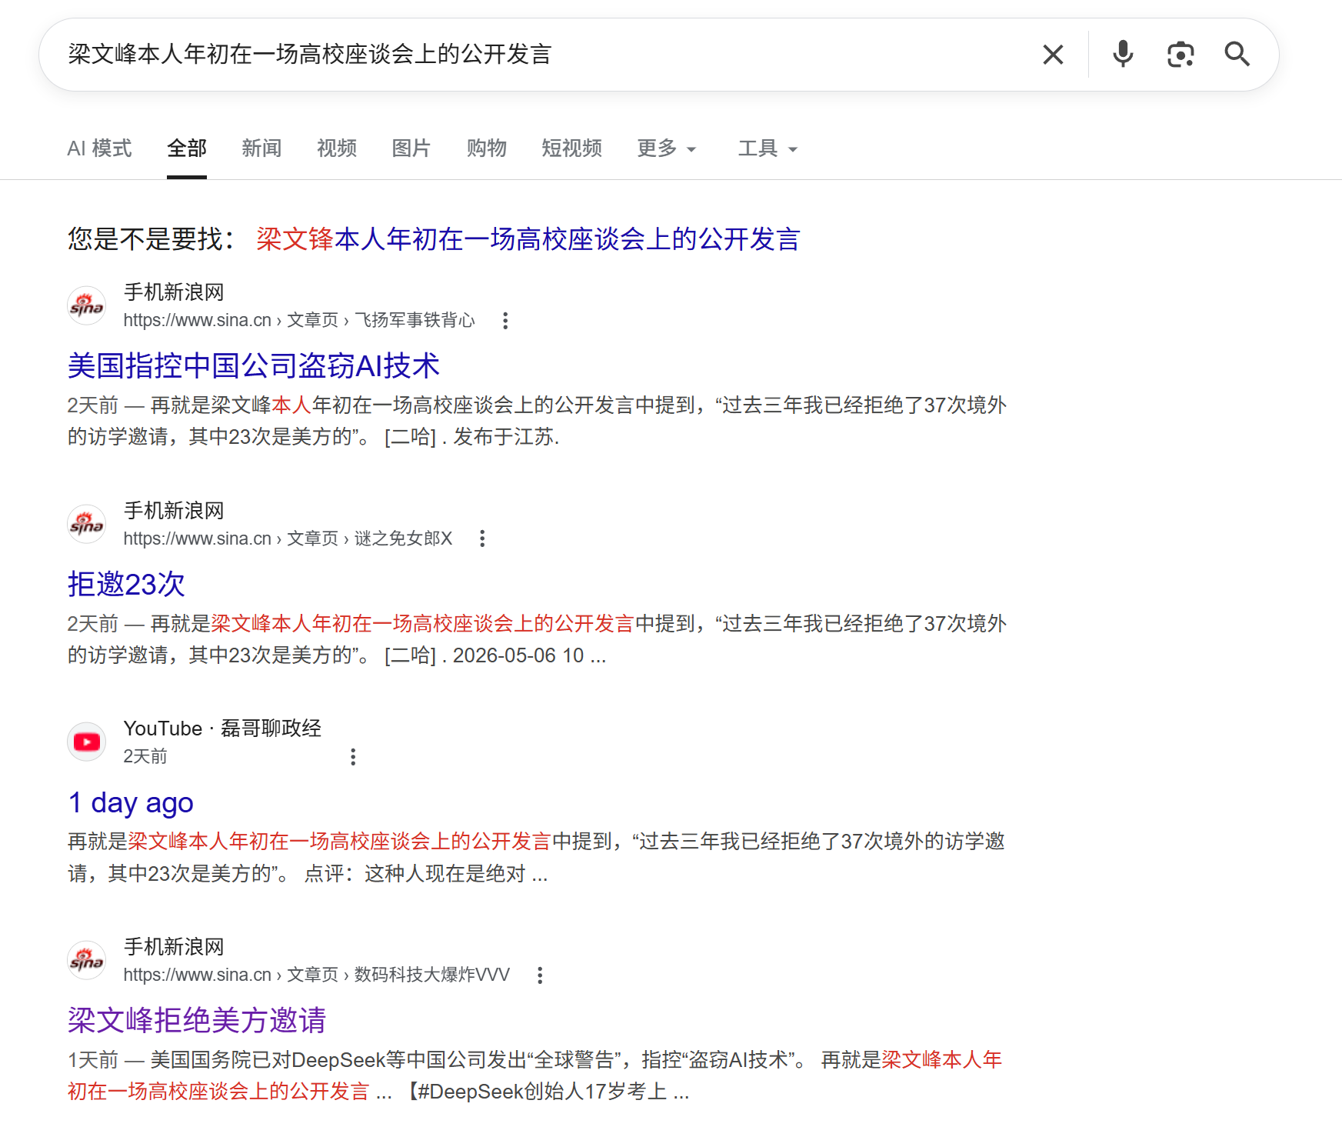Expand the 工具 dropdown

coord(768,148)
